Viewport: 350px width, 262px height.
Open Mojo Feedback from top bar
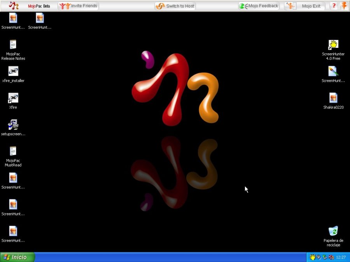pyautogui.click(x=259, y=6)
